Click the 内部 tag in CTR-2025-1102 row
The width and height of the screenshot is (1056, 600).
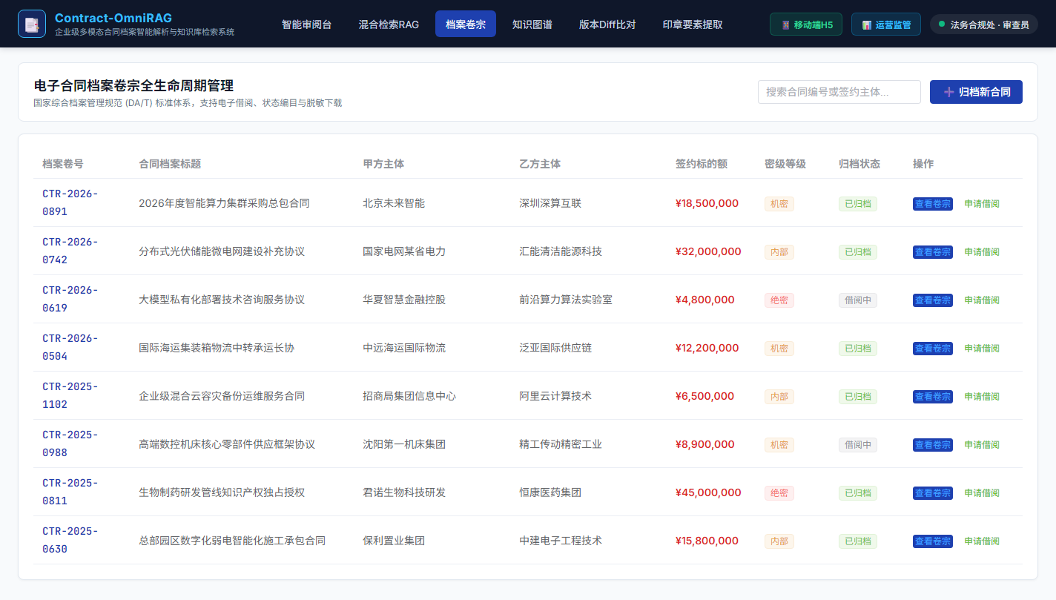[x=779, y=396]
